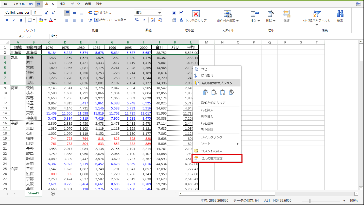Image resolution: width=364 pixels, height=205 pixels.
Task: Decrease font size with the small A icon
Action: 53,13
